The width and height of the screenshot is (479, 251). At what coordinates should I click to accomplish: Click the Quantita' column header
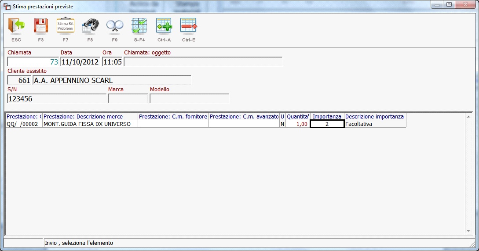(298, 117)
